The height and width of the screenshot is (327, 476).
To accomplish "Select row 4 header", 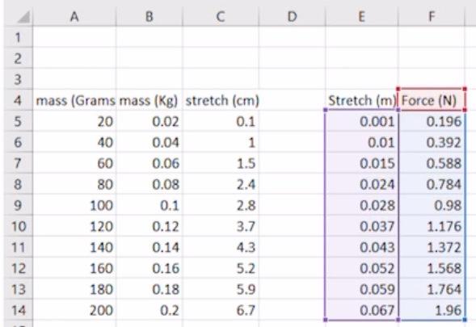I will point(18,100).
